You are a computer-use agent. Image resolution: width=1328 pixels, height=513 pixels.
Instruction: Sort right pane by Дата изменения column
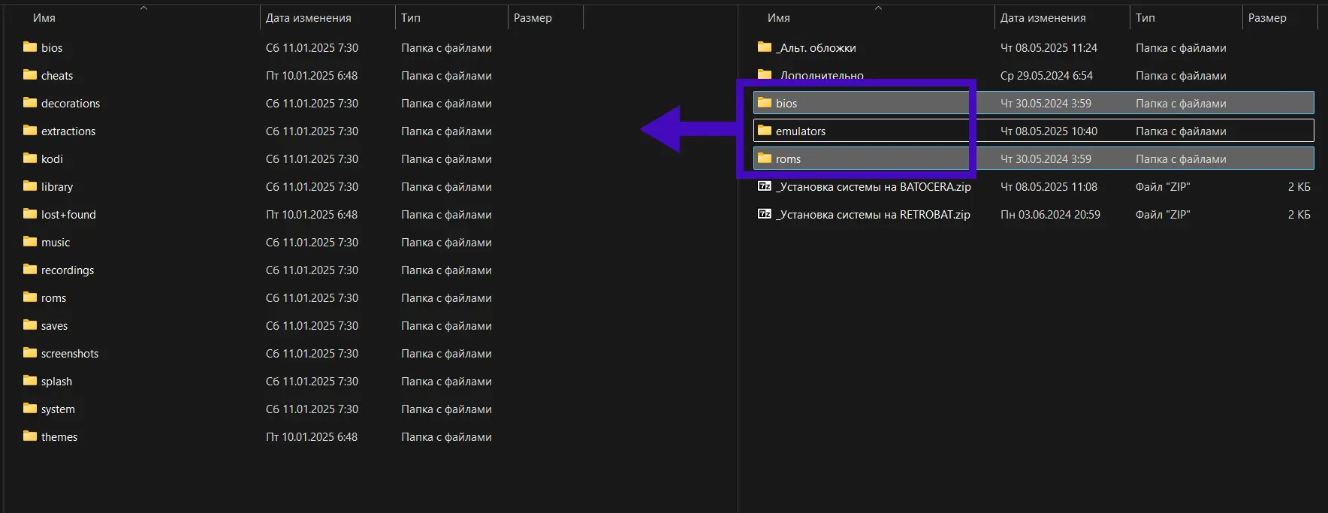pyautogui.click(x=1043, y=17)
